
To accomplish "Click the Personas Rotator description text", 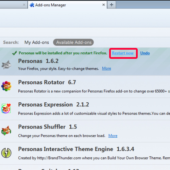I will point(94,91).
